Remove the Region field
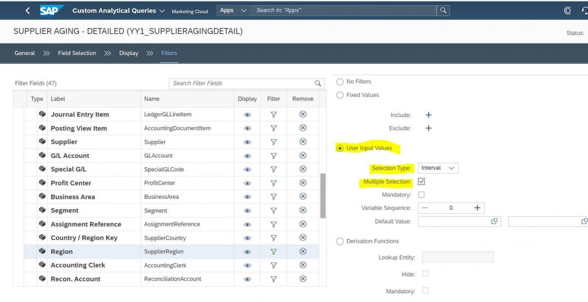 (303, 251)
